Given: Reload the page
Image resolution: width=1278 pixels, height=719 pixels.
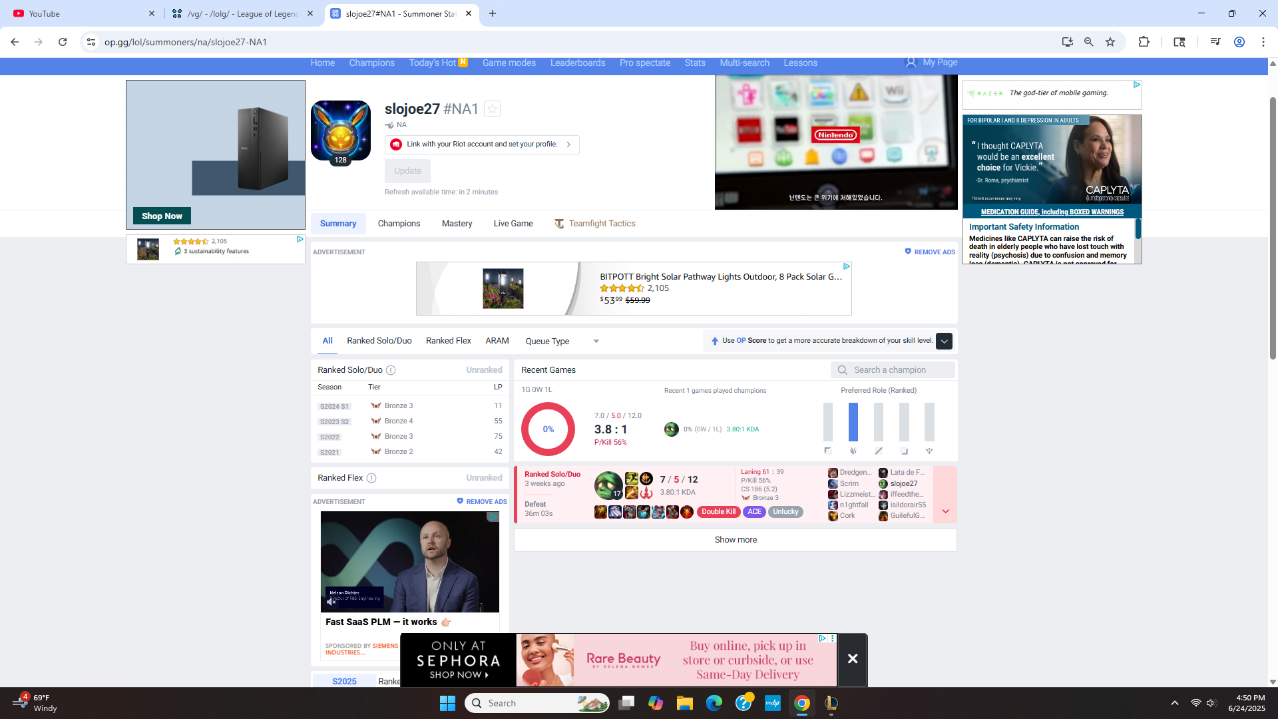Looking at the screenshot, I should (x=63, y=42).
